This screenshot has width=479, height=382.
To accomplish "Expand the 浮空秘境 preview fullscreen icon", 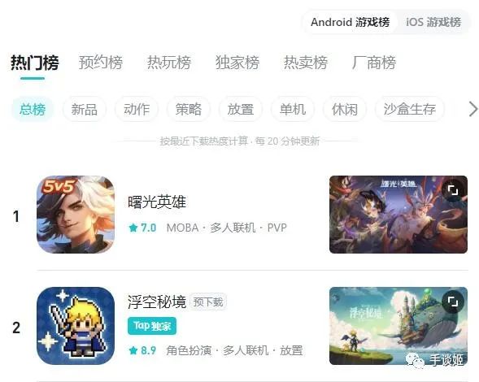I will 453,302.
